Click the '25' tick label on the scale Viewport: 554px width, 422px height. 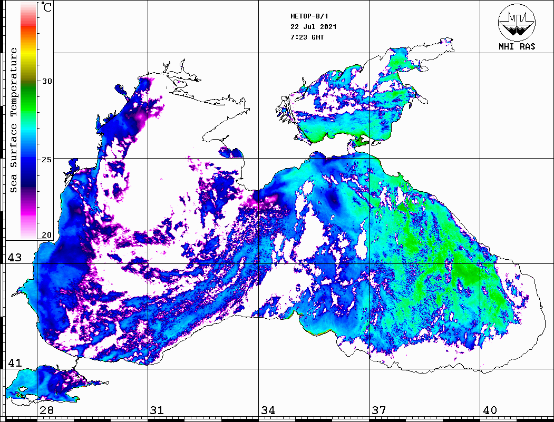(47, 160)
